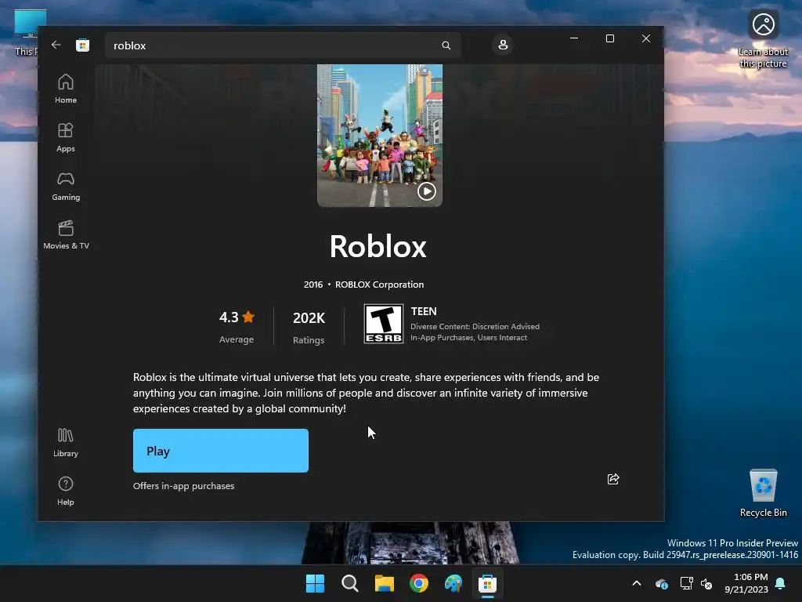Click the search magnifier in search box
The height and width of the screenshot is (602, 802).
[446, 45]
